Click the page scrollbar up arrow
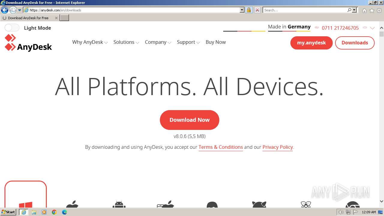Viewport: 384px width, 216px height. pos(382,28)
